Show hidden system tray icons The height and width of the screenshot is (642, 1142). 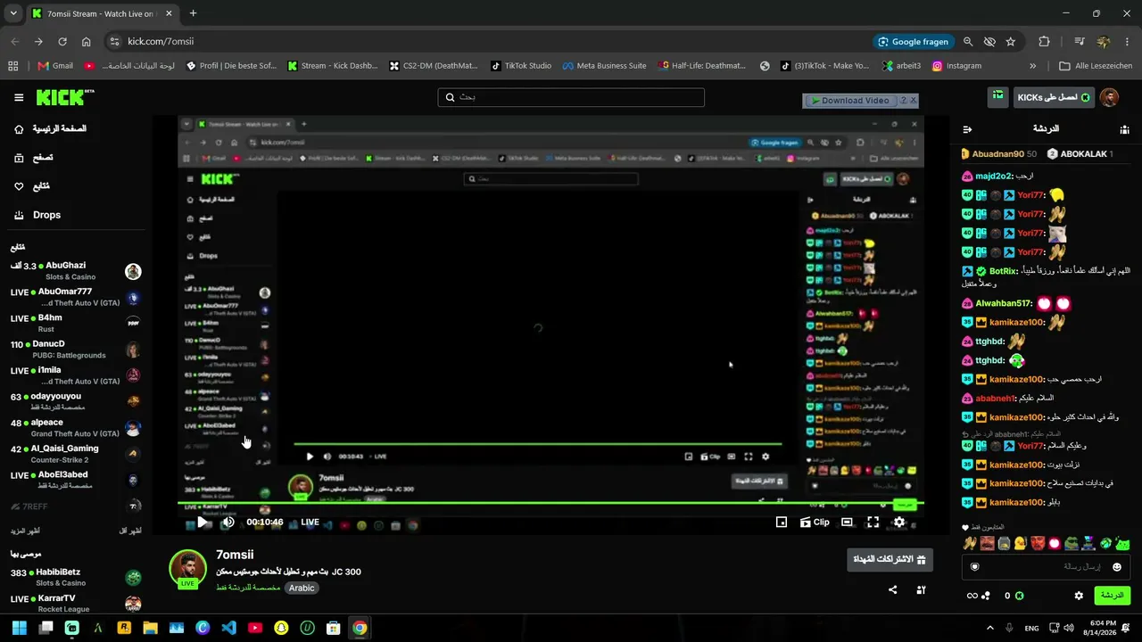tap(989, 628)
